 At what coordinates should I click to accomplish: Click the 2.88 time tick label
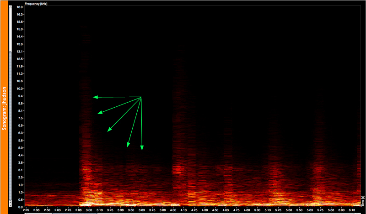pos(79,210)
